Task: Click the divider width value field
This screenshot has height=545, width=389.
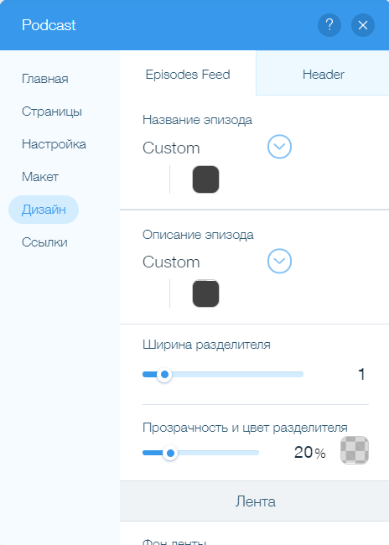Action: point(361,374)
